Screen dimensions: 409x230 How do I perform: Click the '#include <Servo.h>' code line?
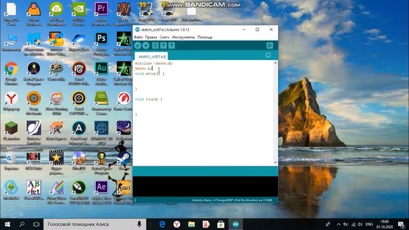(154, 63)
